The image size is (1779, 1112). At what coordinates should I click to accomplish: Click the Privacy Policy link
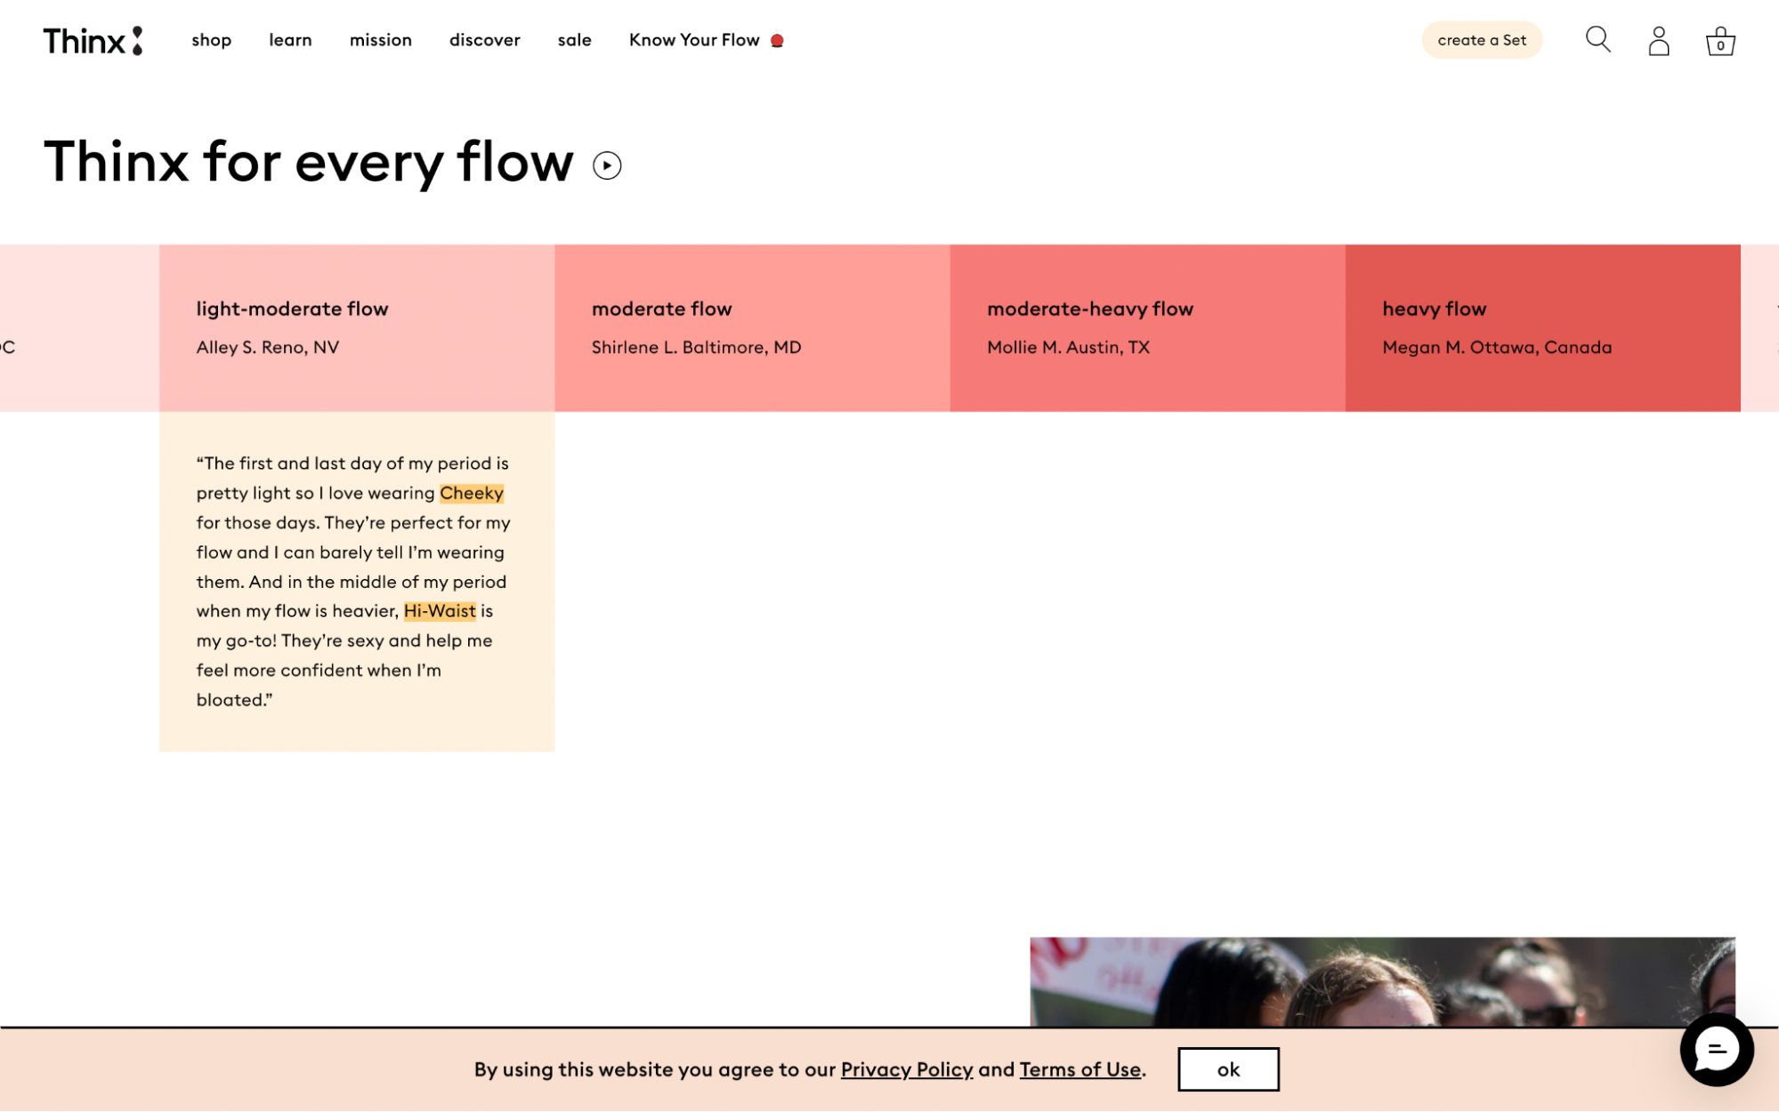[906, 1068]
